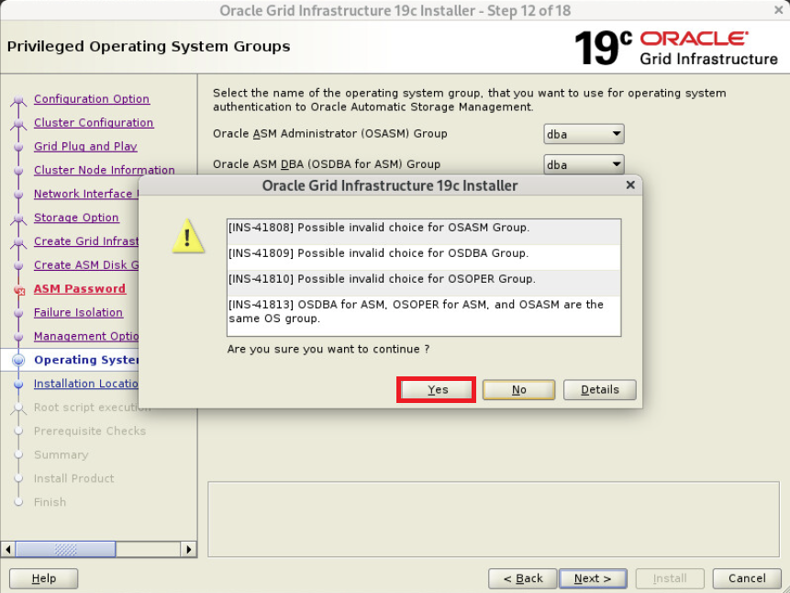Screen dimensions: 790x593
Task: Click the current step circle icon
Action: coord(18,360)
